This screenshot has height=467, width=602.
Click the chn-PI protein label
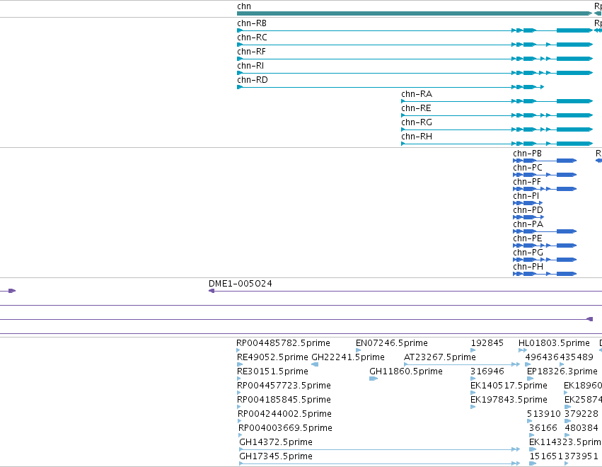point(526,196)
